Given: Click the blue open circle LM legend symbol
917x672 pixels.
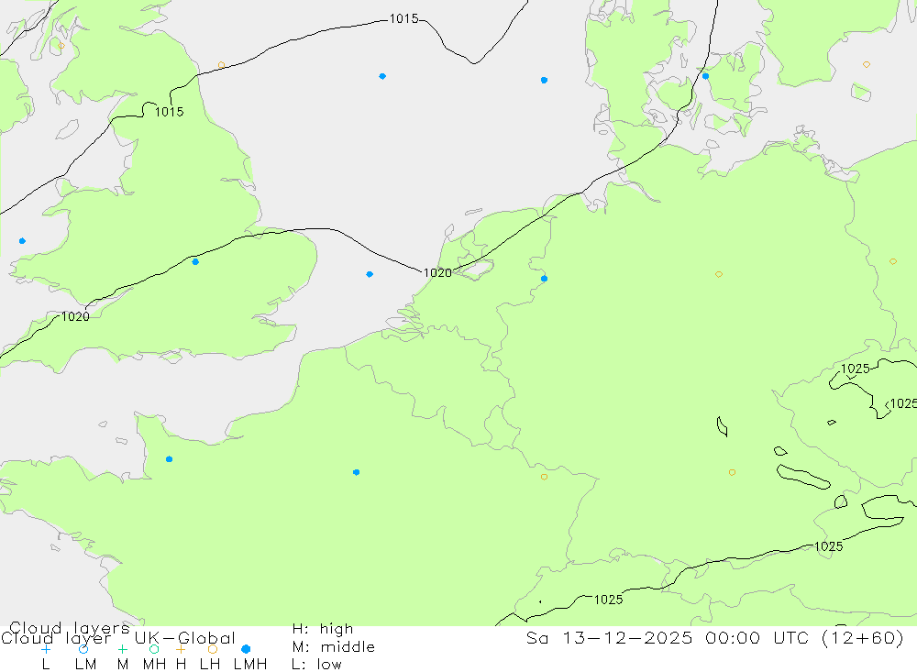Looking at the screenshot, I should tap(83, 649).
